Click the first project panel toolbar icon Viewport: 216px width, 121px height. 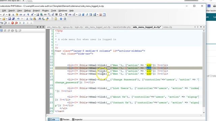pyautogui.click(x=1, y=31)
